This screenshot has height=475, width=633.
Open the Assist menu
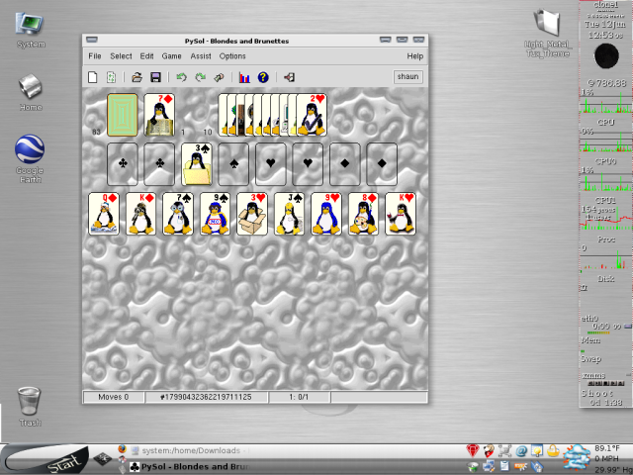(x=201, y=56)
